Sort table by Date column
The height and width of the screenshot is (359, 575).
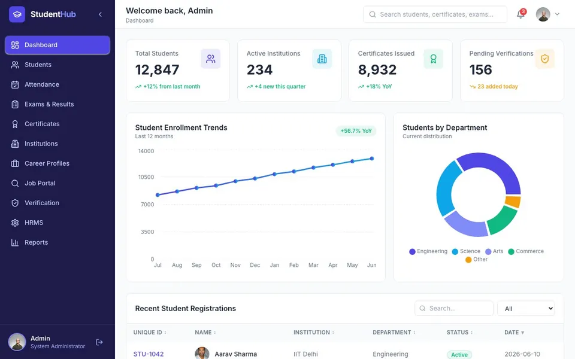[x=515, y=333]
